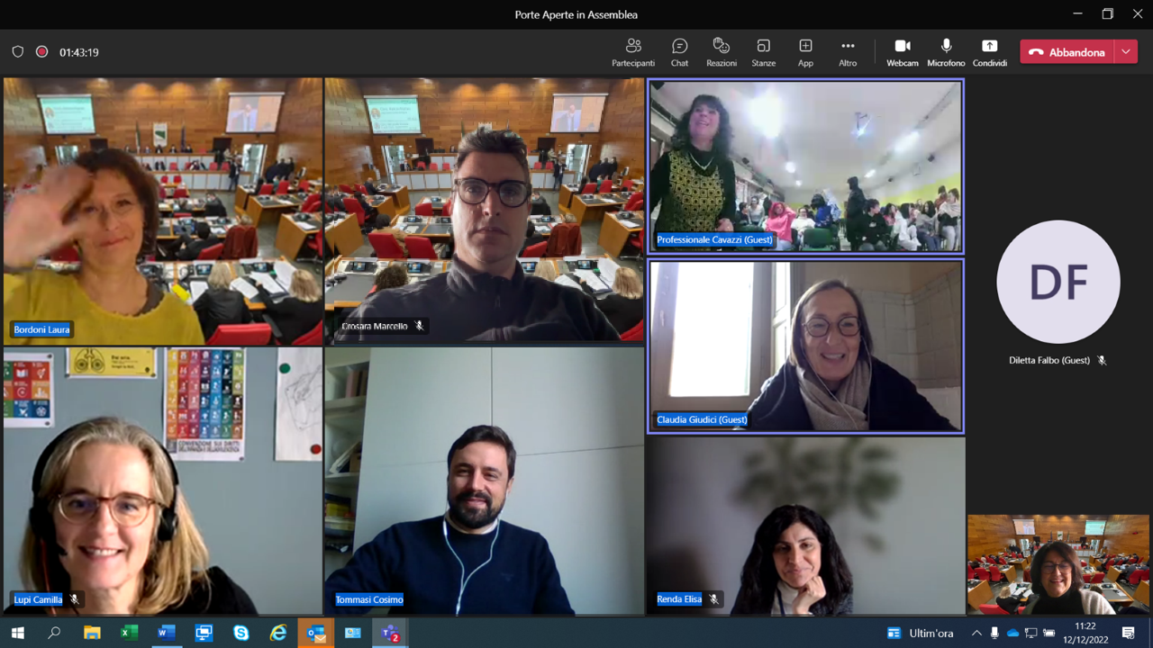
Task: Click Diletta Falbo's DF avatar
Action: [x=1058, y=282]
